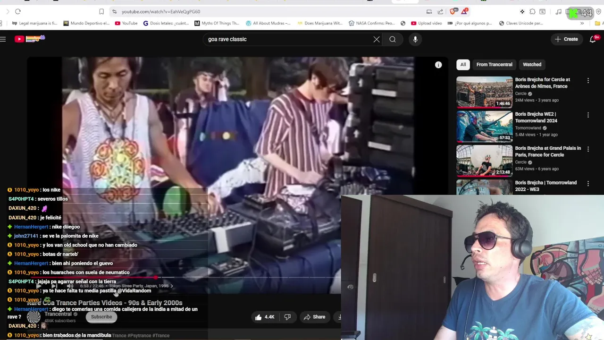Open the Trancentral channel avatar

tap(34, 317)
